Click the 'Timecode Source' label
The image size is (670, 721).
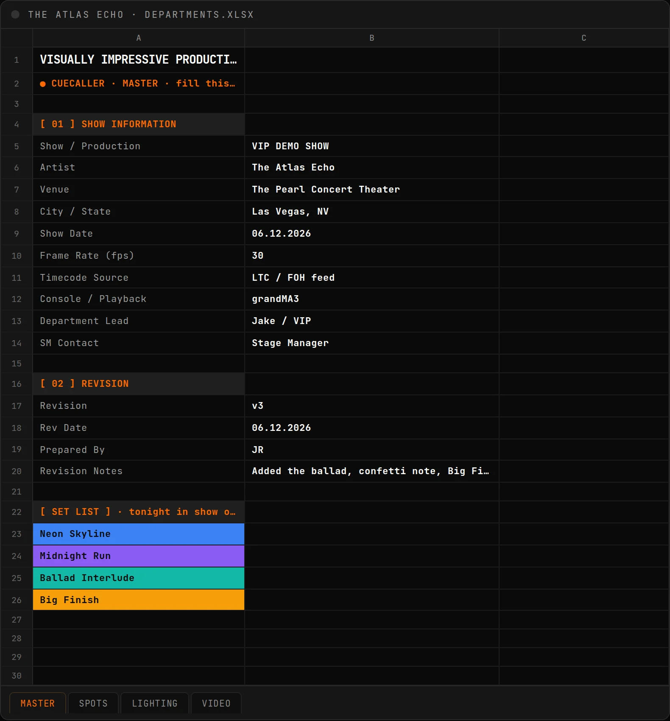point(139,278)
